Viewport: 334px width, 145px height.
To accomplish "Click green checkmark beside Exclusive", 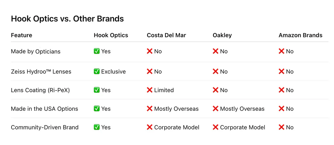I will (97, 72).
